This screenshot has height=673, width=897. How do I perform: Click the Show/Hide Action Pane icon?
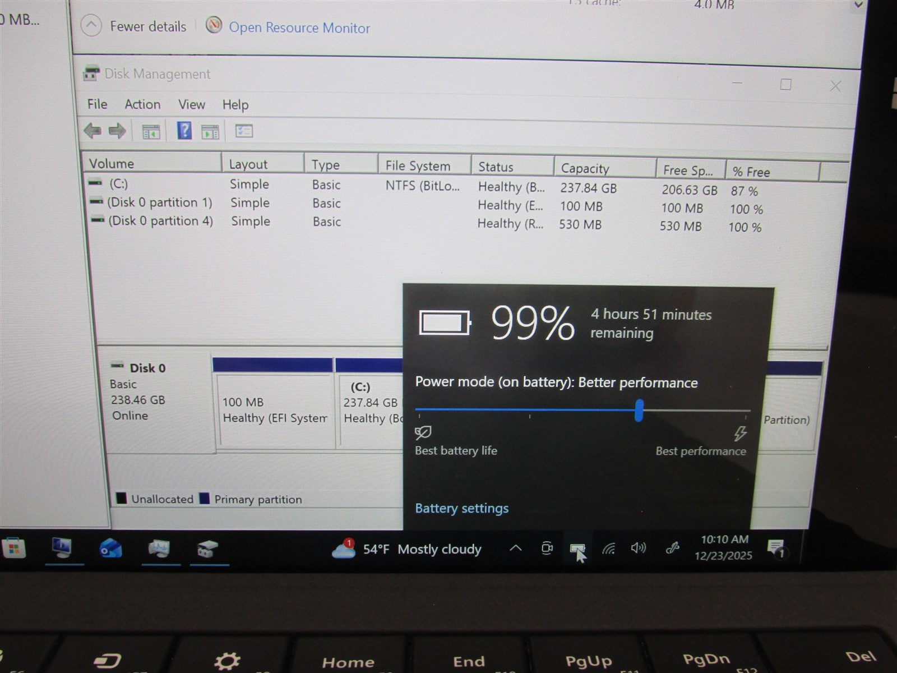coord(210,131)
